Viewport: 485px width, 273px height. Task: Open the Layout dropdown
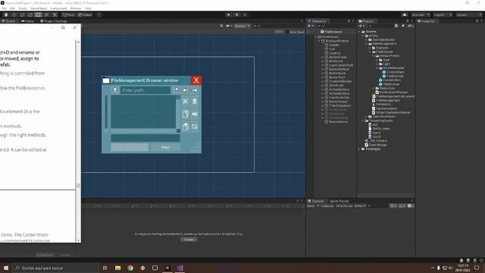(468, 15)
